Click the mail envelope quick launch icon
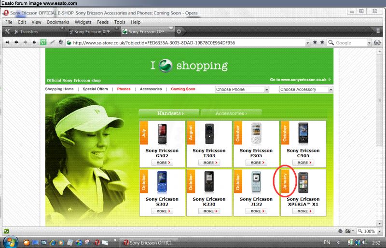 pos(105,243)
